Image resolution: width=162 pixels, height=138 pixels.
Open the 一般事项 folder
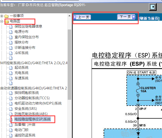[x=17, y=16]
